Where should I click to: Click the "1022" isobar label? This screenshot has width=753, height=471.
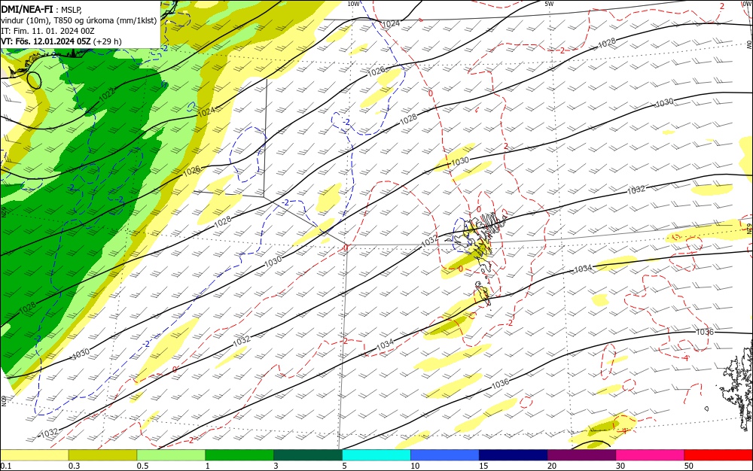click(x=107, y=95)
